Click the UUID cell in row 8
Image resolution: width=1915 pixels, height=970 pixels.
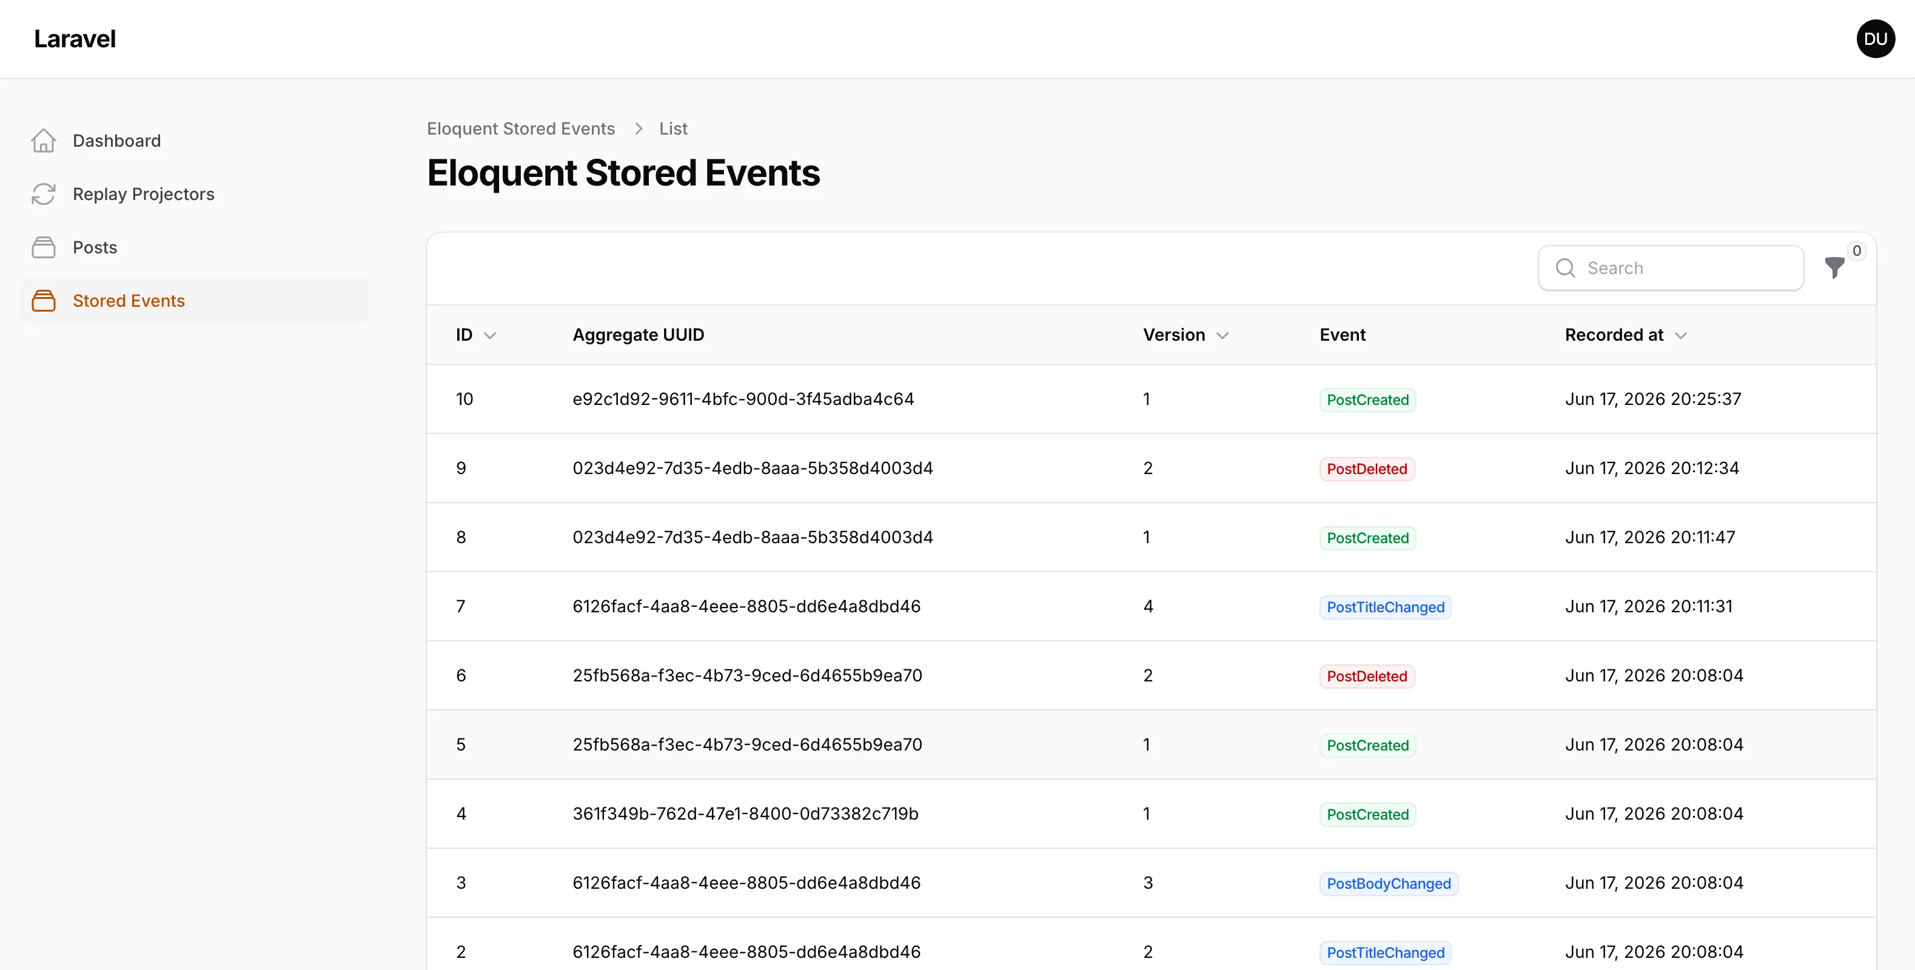point(753,537)
